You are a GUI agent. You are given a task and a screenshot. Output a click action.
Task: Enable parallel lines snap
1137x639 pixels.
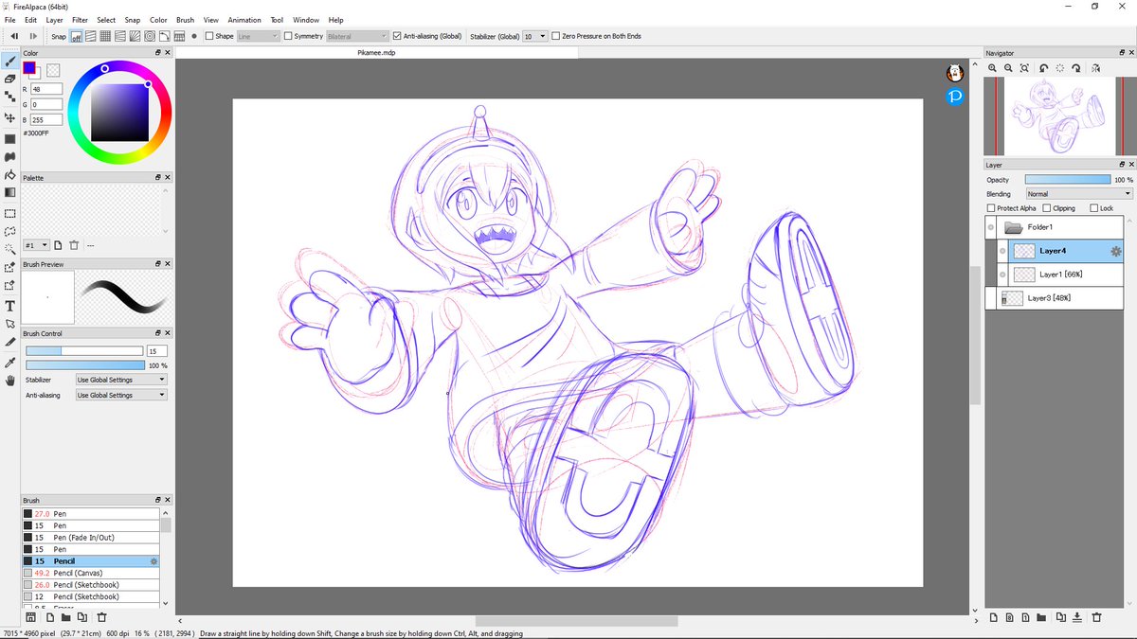coord(91,36)
